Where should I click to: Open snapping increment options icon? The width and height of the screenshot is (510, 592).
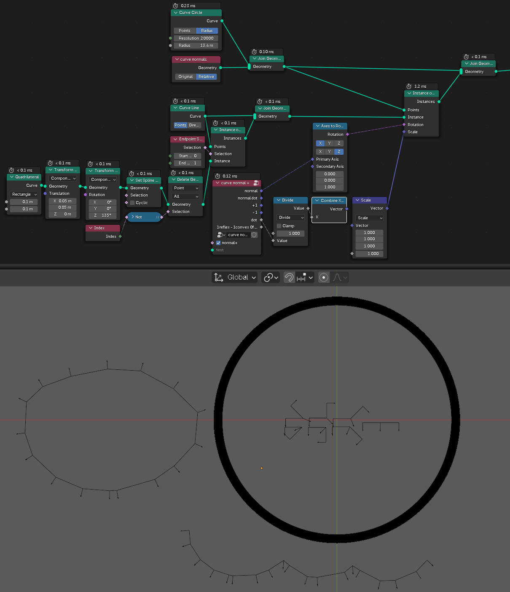305,277
